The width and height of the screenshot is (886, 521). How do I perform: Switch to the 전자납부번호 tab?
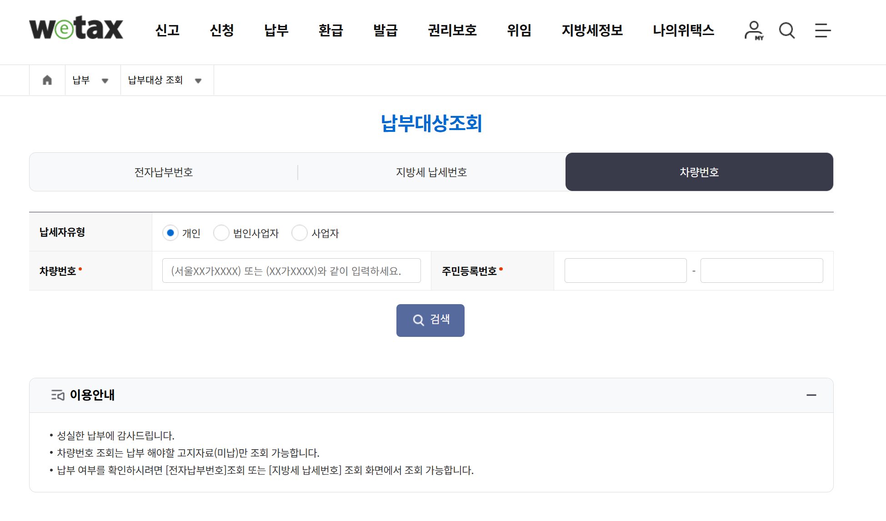coord(163,172)
